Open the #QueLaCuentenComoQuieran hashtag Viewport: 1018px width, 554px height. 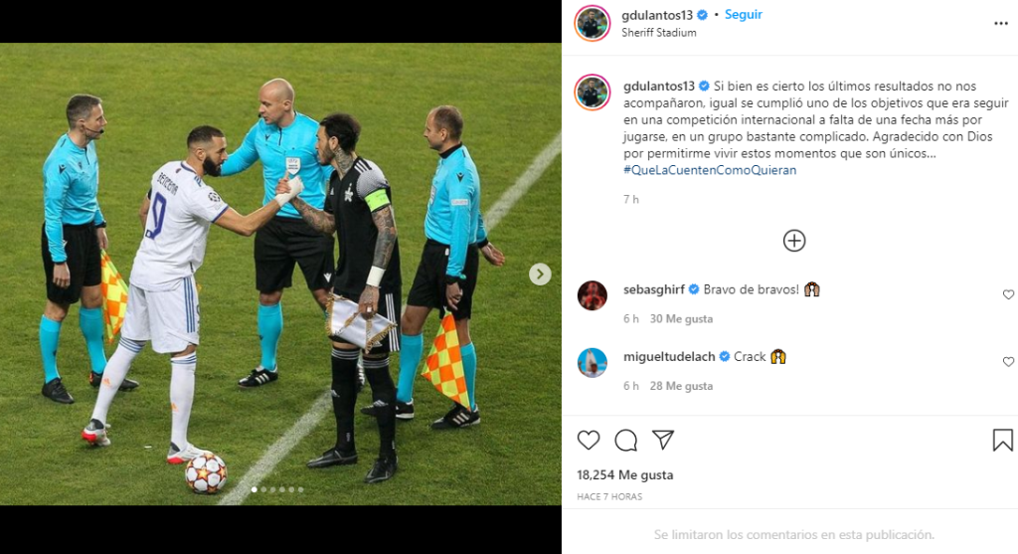pyautogui.click(x=710, y=170)
